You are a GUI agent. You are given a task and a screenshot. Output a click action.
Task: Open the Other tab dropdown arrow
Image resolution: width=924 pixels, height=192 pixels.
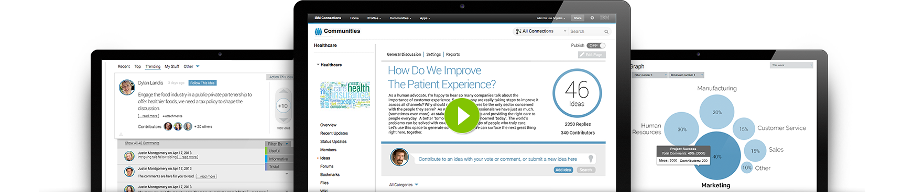(198, 66)
